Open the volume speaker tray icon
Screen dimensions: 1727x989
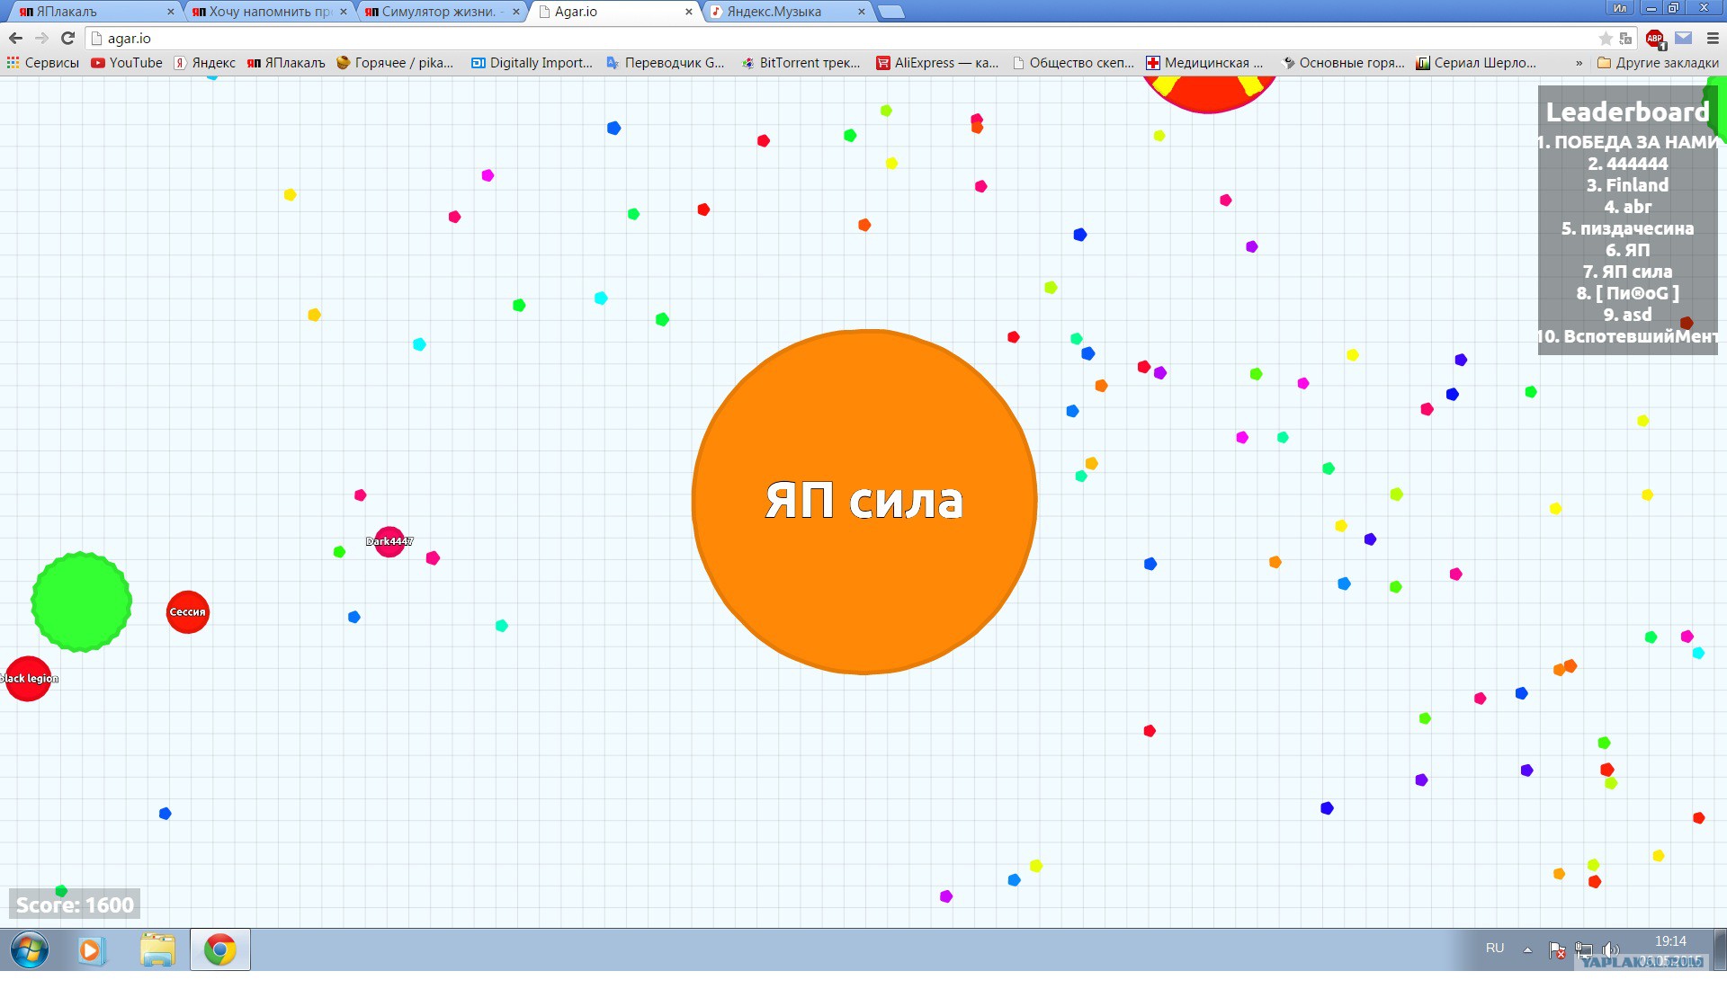pos(1611,949)
